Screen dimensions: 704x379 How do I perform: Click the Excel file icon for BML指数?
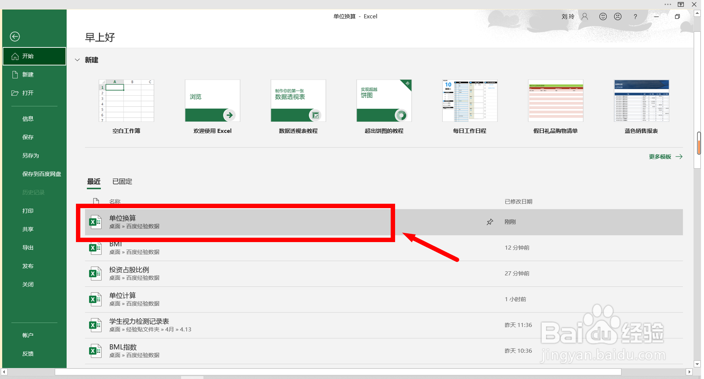pyautogui.click(x=95, y=351)
